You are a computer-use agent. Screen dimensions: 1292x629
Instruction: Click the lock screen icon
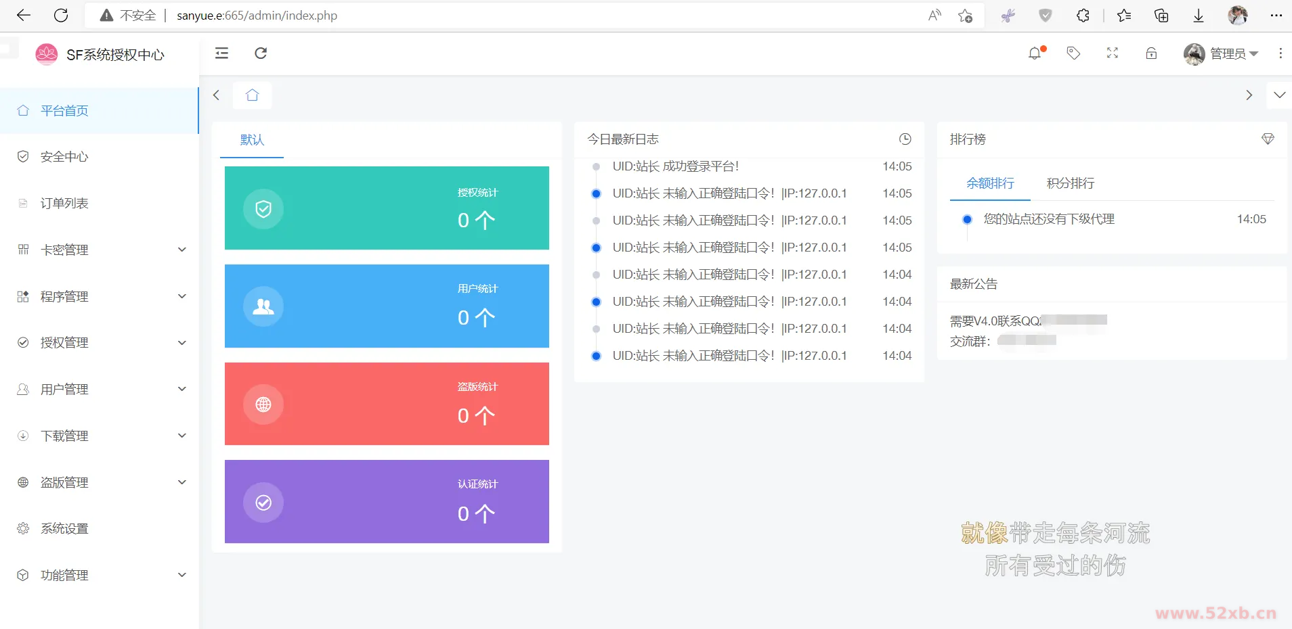[1151, 53]
